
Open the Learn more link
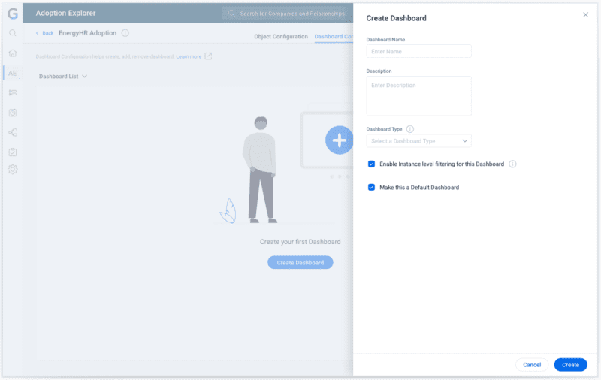click(x=189, y=56)
